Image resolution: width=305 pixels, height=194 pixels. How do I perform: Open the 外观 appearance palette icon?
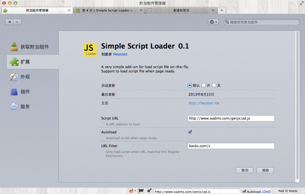(x=14, y=77)
